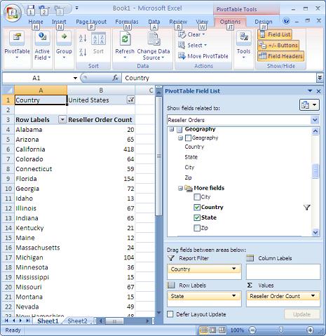Click the Update button
Viewport: 326px width, 336px height.
click(x=302, y=314)
